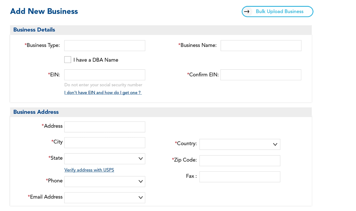Viewport: 356px width, 211px height.
Task: Click the Add New Business page title
Action: 44,11
